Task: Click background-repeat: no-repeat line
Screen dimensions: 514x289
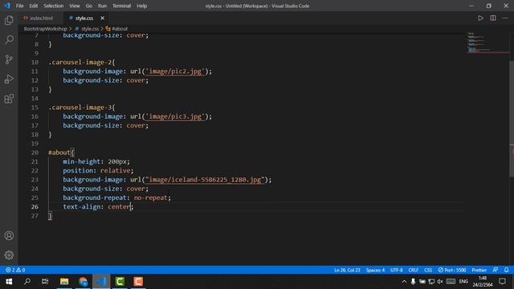Action: pos(116,198)
